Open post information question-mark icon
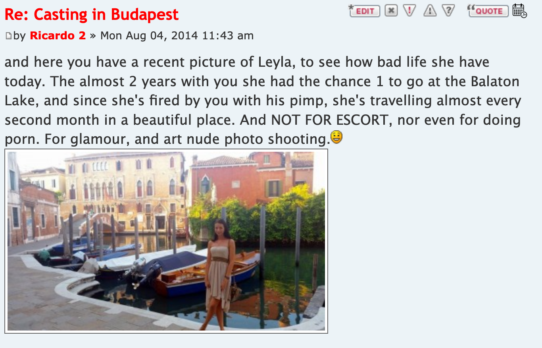 pos(448,11)
